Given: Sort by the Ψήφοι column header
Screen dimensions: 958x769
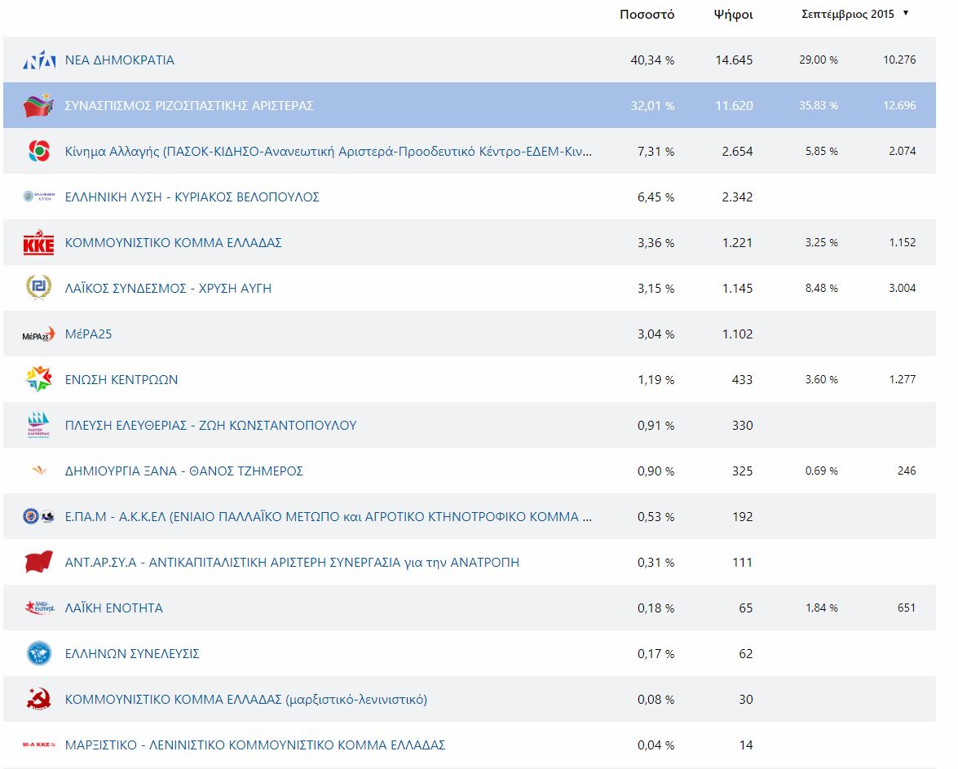Looking at the screenshot, I should pos(733,15).
